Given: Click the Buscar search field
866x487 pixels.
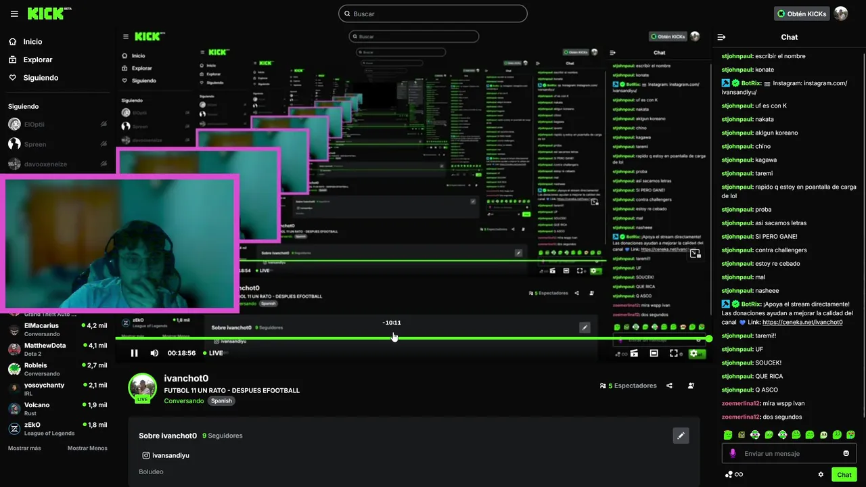Looking at the screenshot, I should [433, 14].
